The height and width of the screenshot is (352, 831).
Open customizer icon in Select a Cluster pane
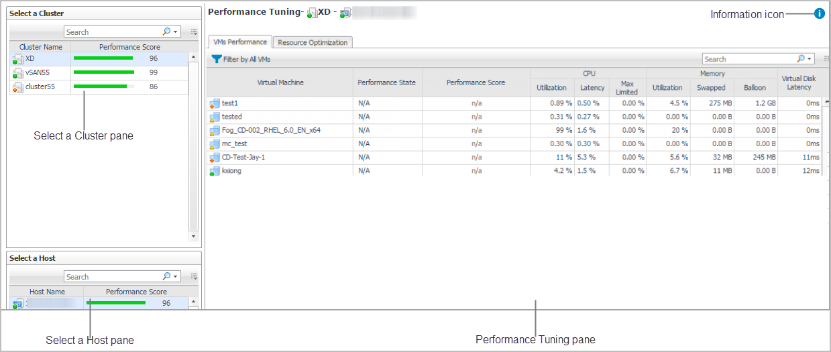tap(194, 32)
